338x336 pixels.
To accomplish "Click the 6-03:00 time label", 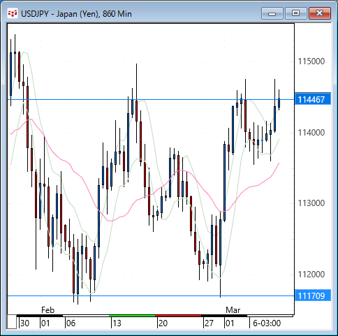I will click(x=267, y=323).
